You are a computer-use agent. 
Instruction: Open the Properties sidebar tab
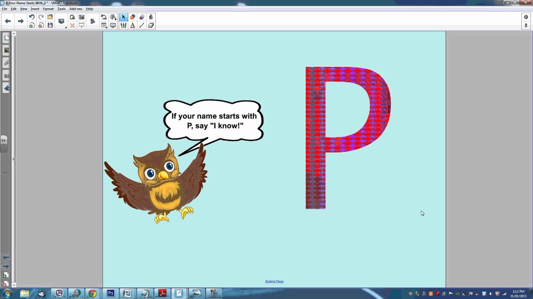6,75
